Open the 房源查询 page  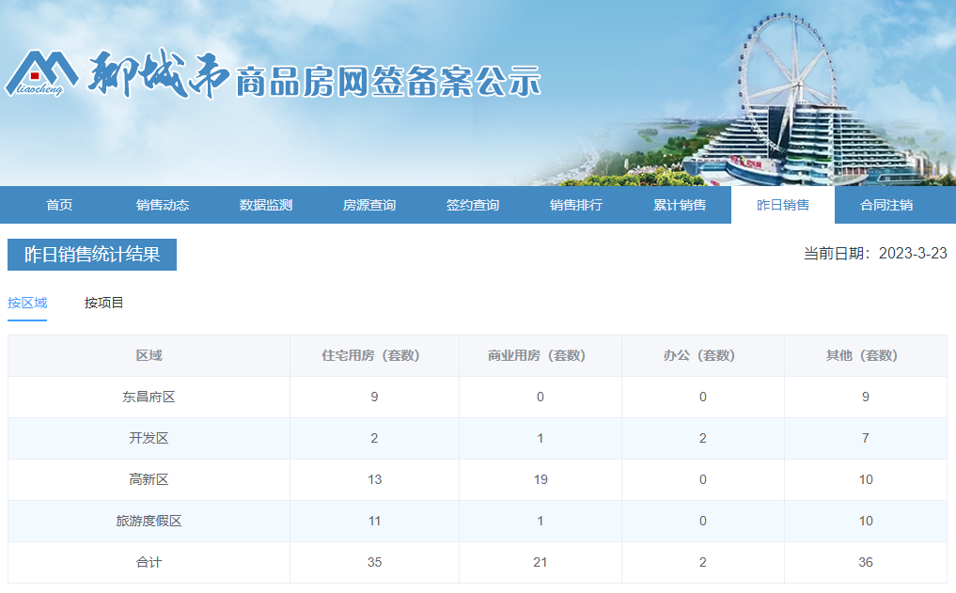[x=368, y=205]
